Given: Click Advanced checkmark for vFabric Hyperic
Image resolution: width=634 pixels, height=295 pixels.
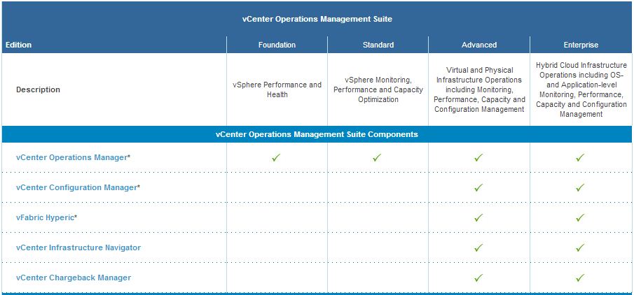Looking at the screenshot, I should (x=478, y=218).
